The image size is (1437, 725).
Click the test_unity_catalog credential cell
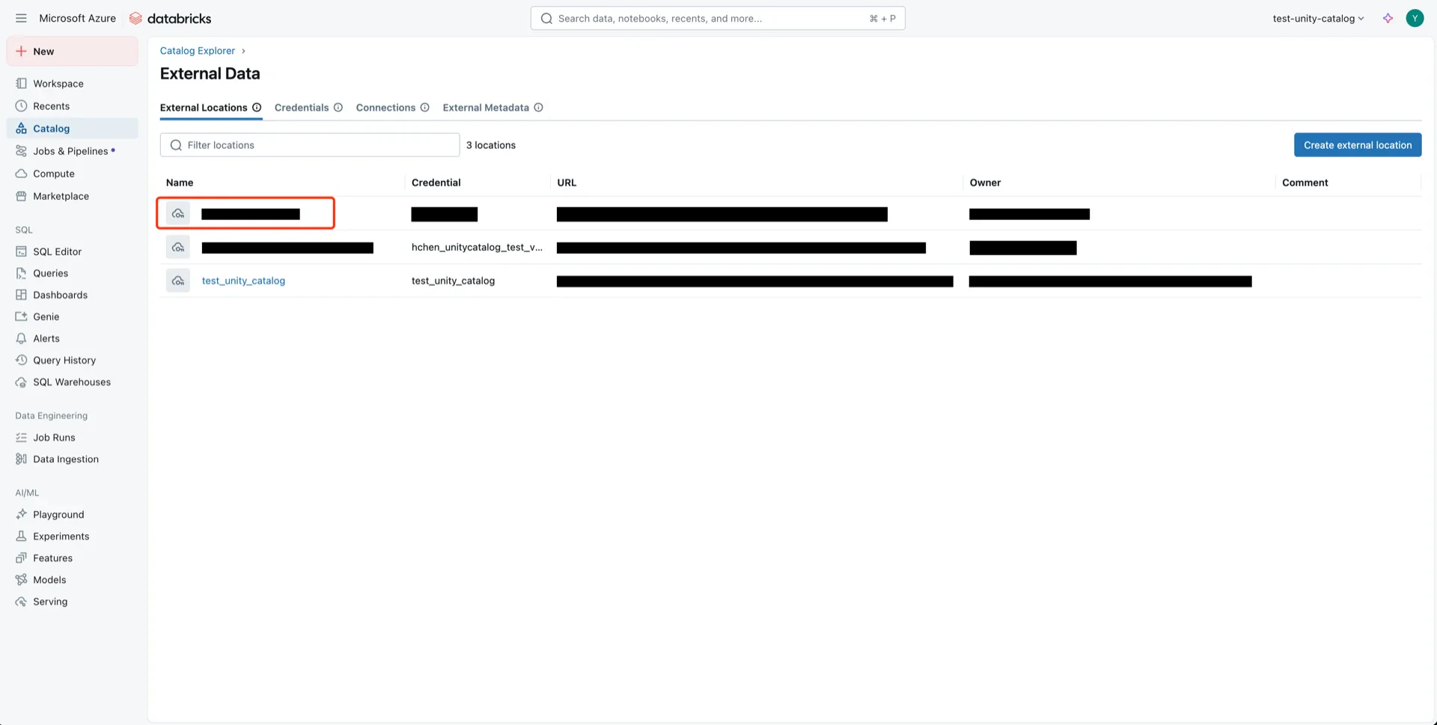[x=453, y=281]
